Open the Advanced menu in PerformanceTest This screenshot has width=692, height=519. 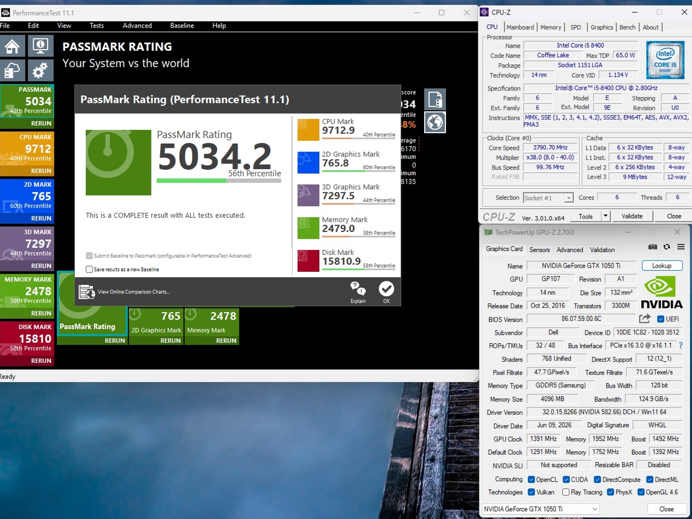pyautogui.click(x=137, y=26)
